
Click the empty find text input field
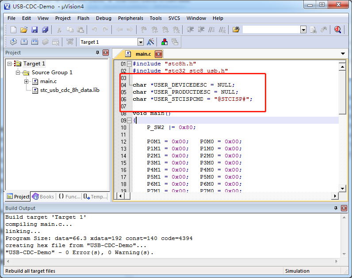click(272, 30)
